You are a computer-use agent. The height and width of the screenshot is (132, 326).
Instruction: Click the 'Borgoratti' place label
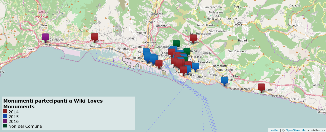[x=220, y=66]
